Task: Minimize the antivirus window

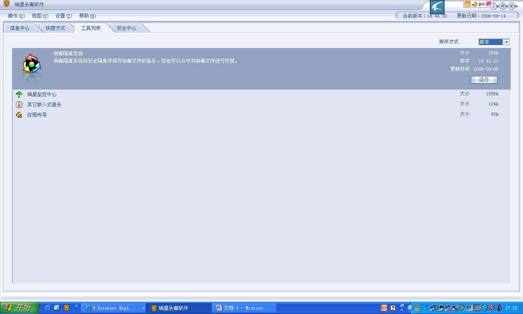Action: coord(494,6)
